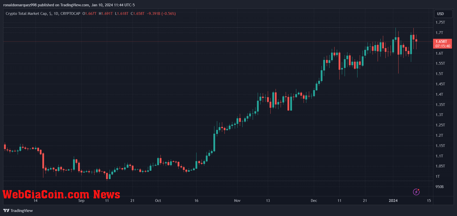Viewport: 457px width, 216px height.
Task: Click the USD currency button
Action: pos(443,14)
